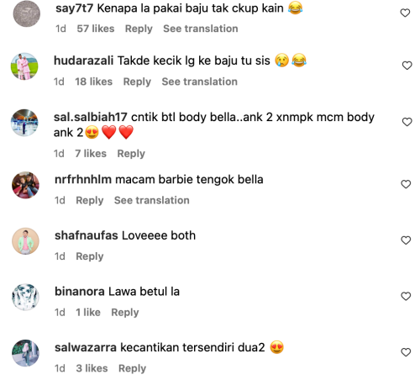This screenshot has height=385, width=420.
Task: Like salwazarra's comment using the heart icon
Action: click(406, 352)
